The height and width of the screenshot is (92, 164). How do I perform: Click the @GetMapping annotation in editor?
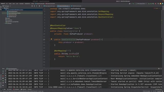[x=60, y=51]
